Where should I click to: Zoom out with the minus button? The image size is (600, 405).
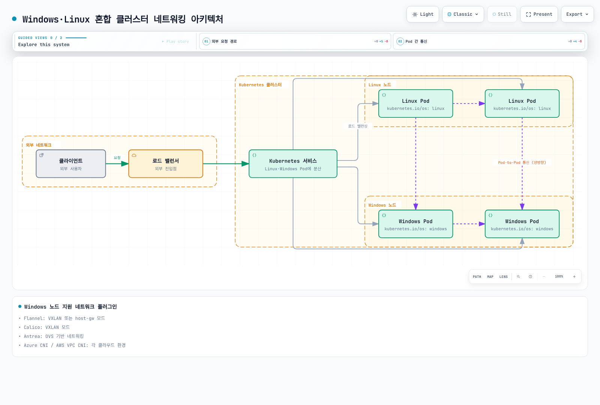pos(544,277)
